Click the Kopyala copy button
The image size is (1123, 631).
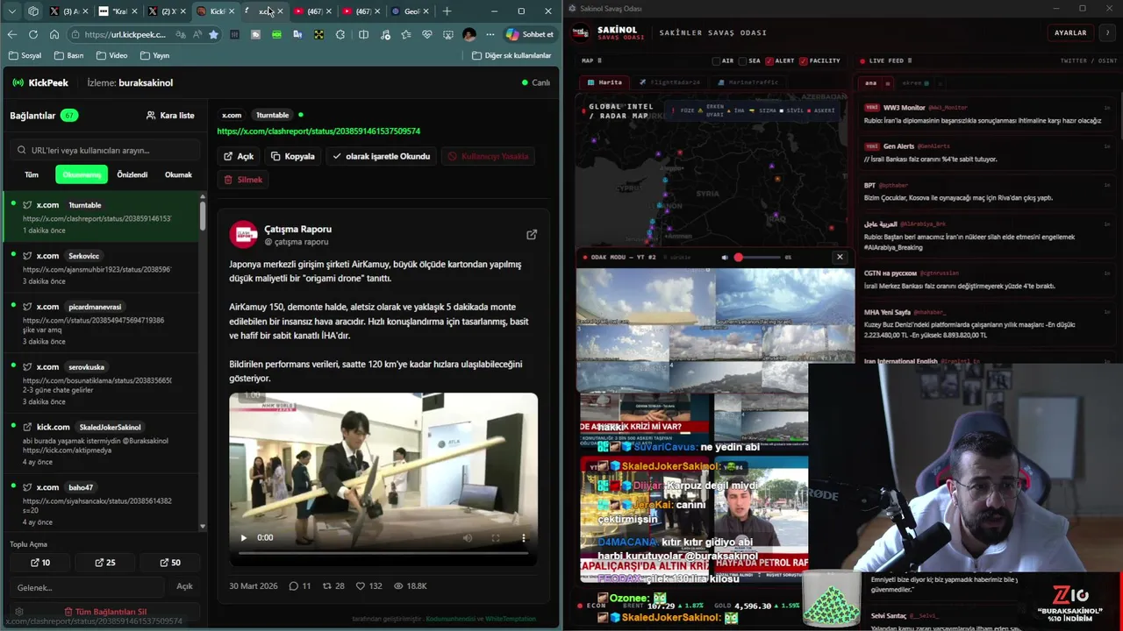point(293,156)
